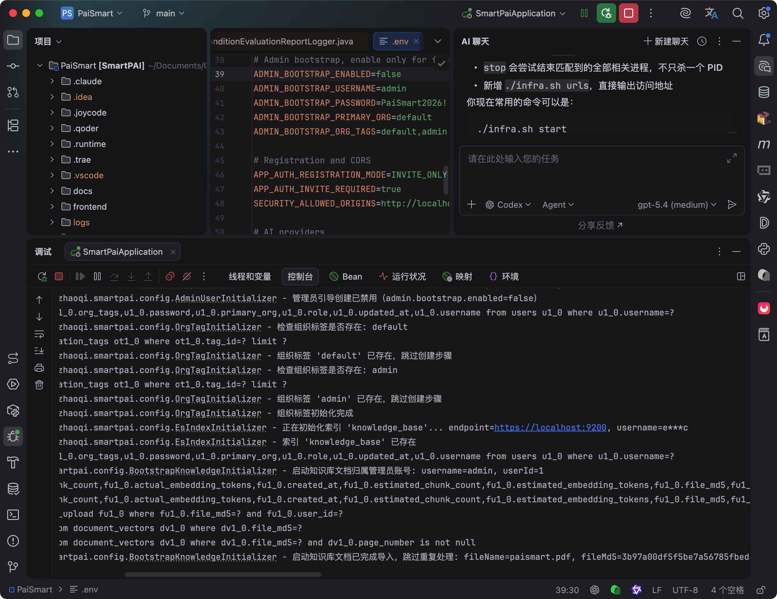777x599 pixels.
Task: Click the 新建聊天 button
Action: tap(666, 41)
